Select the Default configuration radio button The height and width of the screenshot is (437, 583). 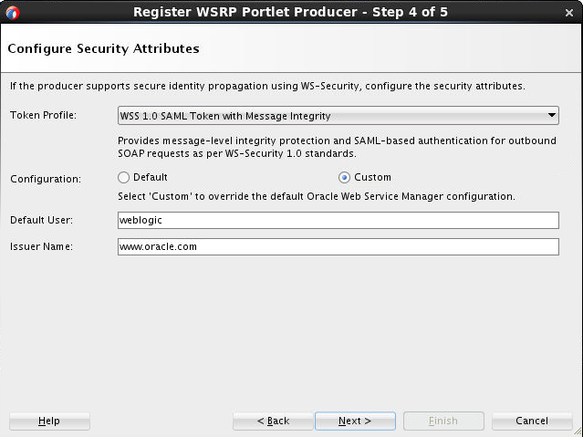pyautogui.click(x=124, y=178)
